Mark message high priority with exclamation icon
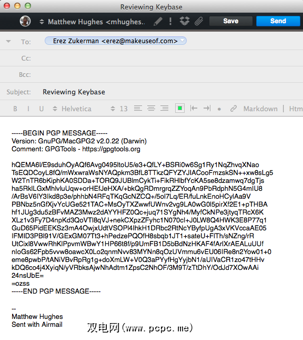The height and width of the screenshot is (340, 303). pyautogui.click(x=170, y=21)
